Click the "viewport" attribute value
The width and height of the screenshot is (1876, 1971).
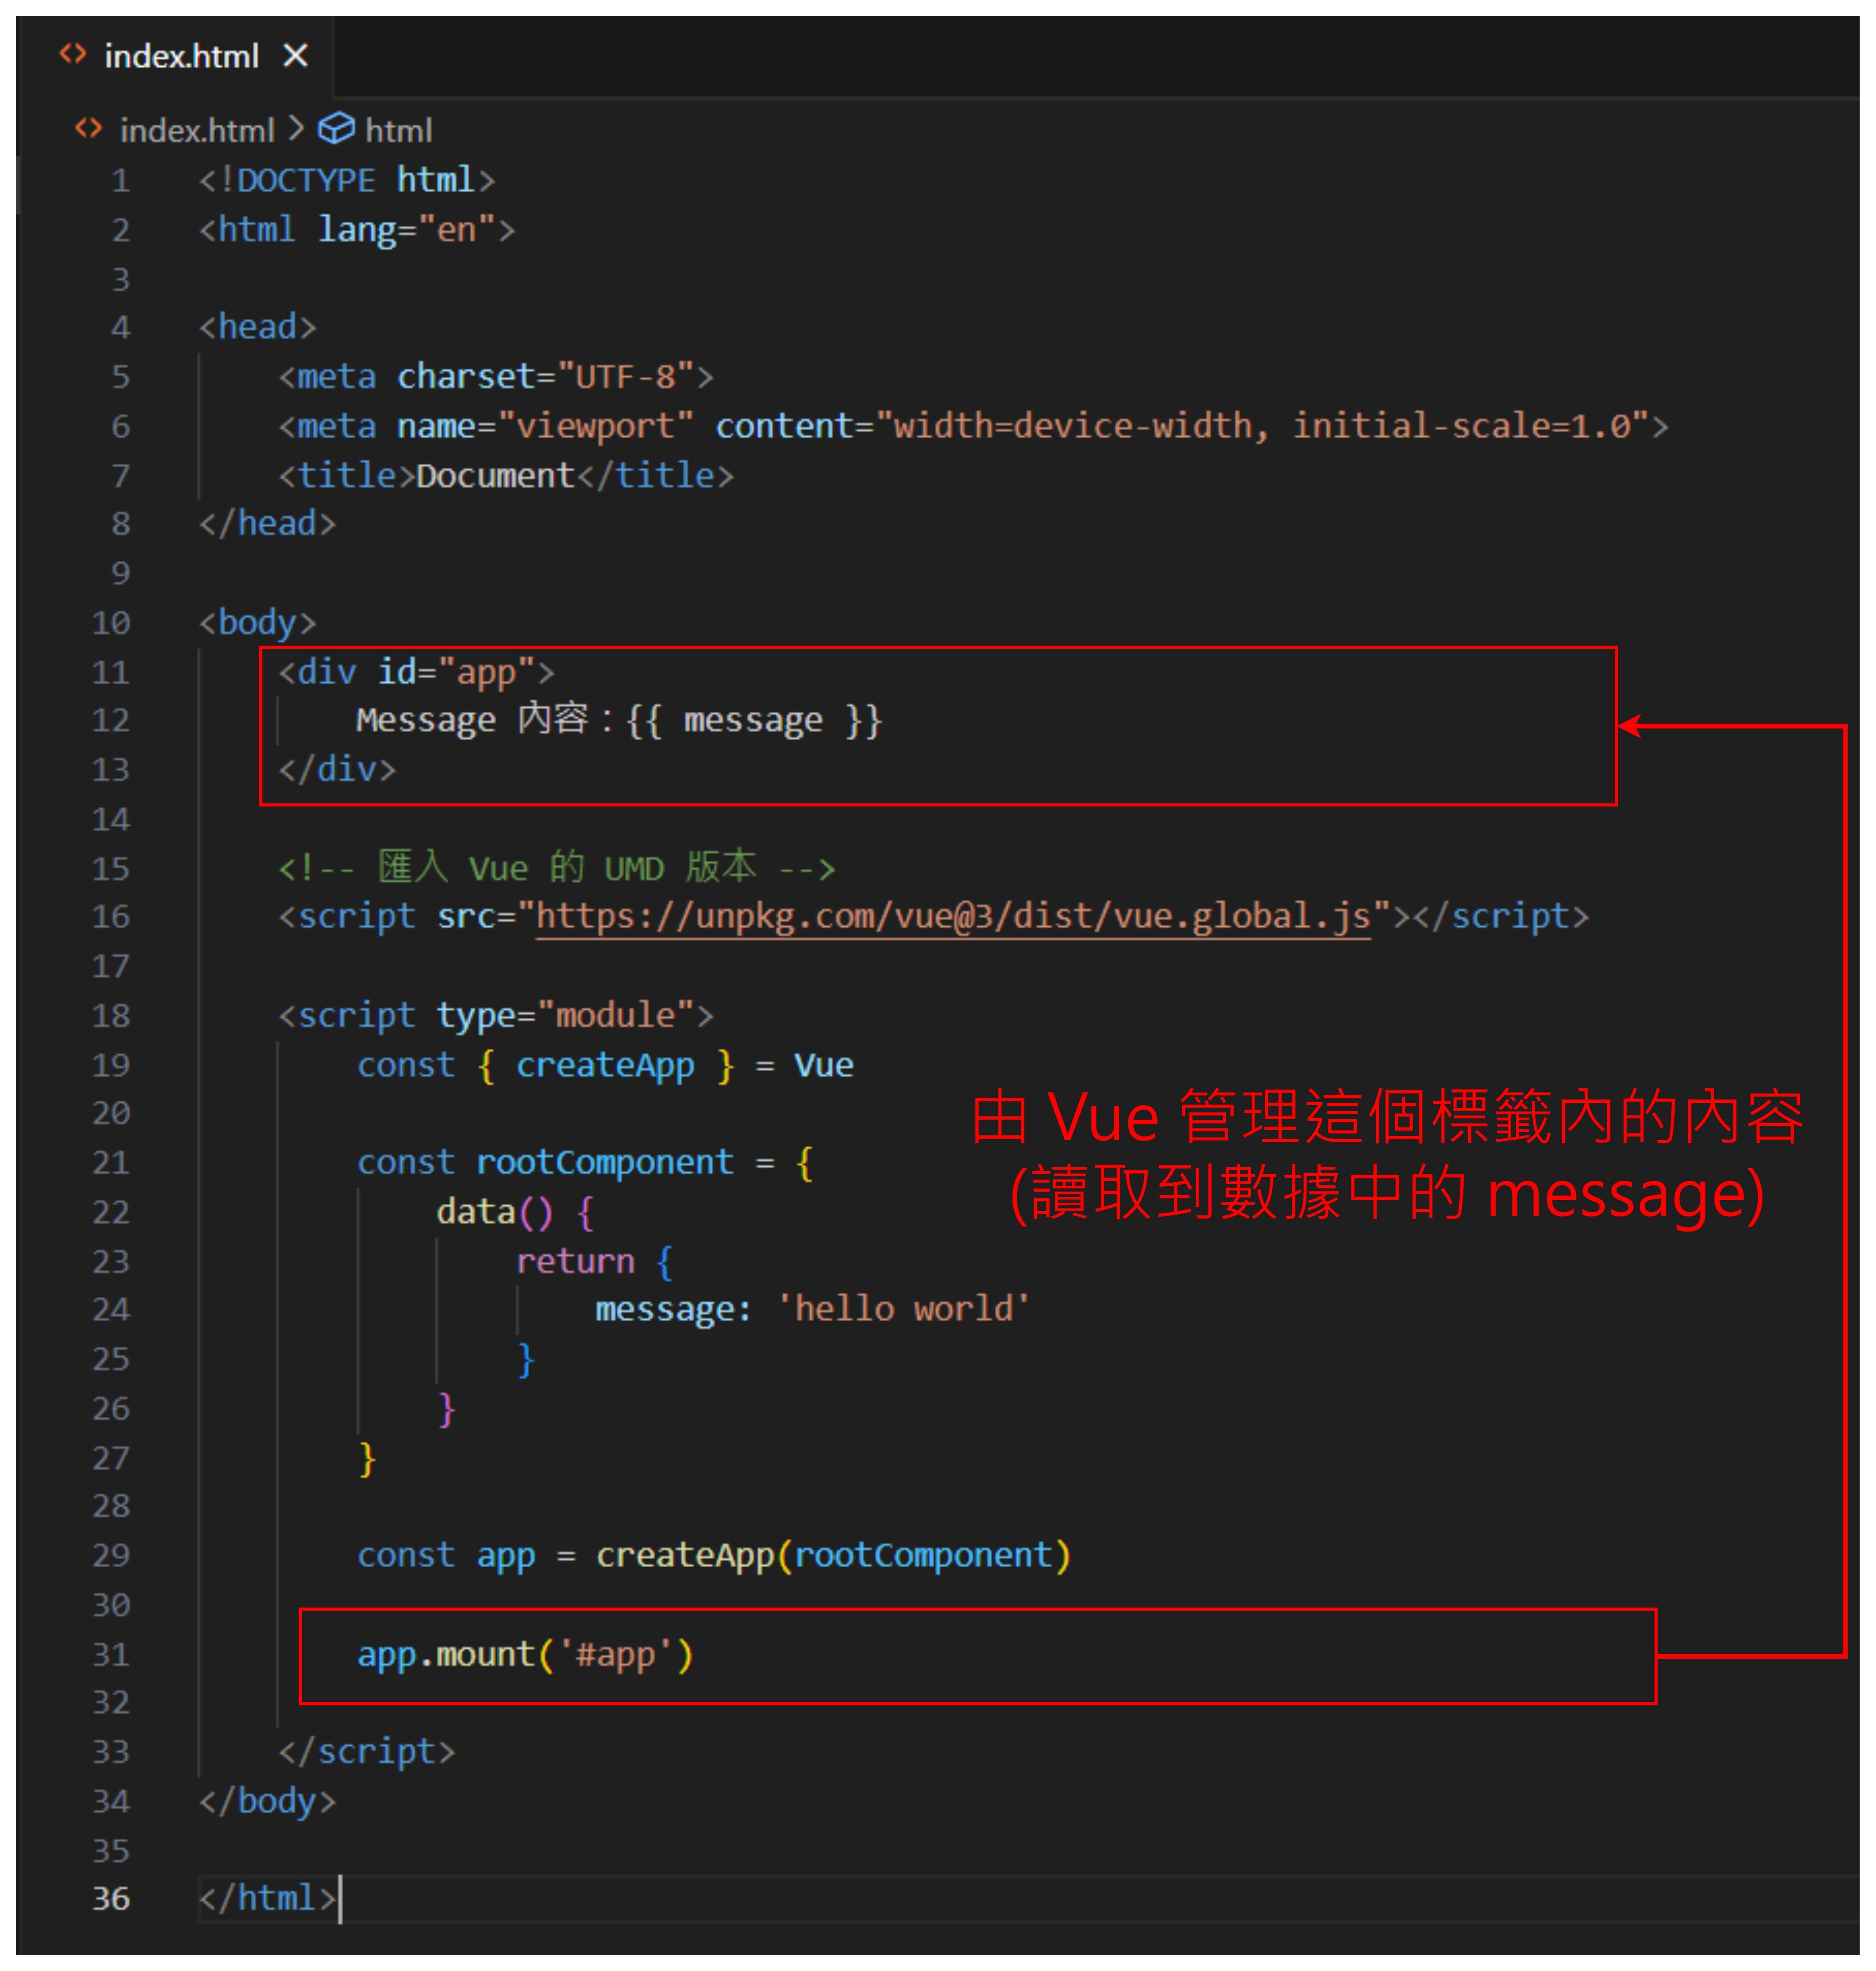pyautogui.click(x=595, y=427)
